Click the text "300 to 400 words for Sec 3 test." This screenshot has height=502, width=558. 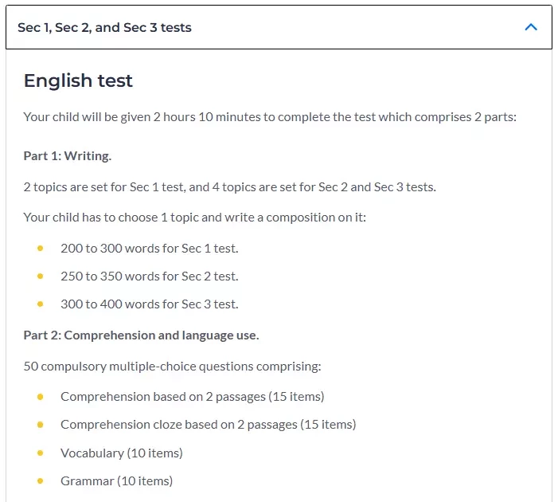[x=150, y=304]
